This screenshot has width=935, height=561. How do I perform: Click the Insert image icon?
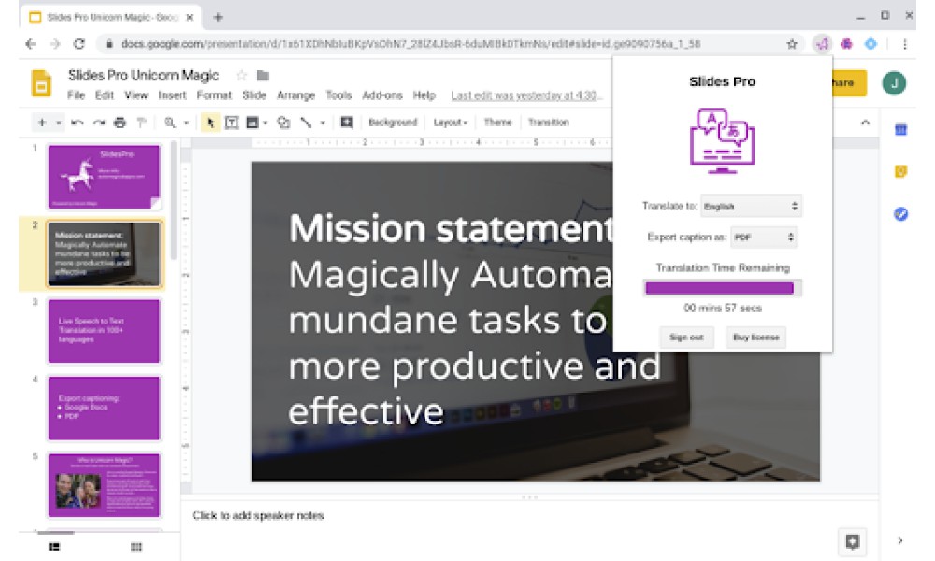pyautogui.click(x=252, y=122)
